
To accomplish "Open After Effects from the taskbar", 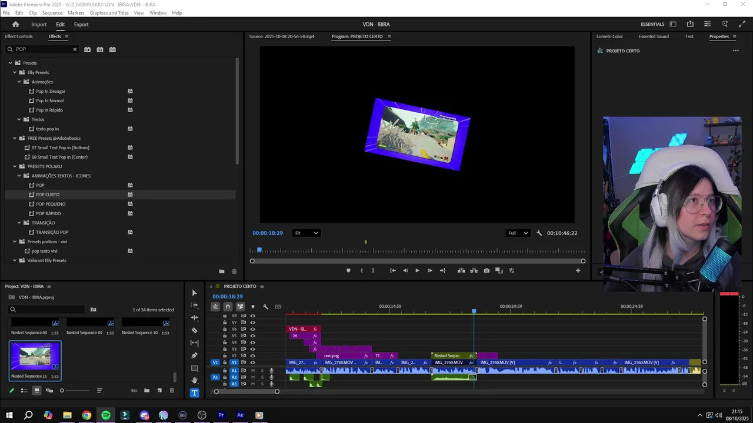I will pyautogui.click(x=240, y=415).
